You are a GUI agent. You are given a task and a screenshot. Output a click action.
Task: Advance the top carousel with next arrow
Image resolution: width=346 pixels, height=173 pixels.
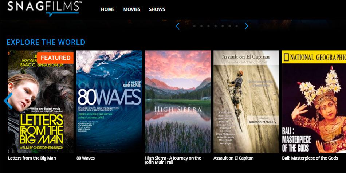[246, 26]
